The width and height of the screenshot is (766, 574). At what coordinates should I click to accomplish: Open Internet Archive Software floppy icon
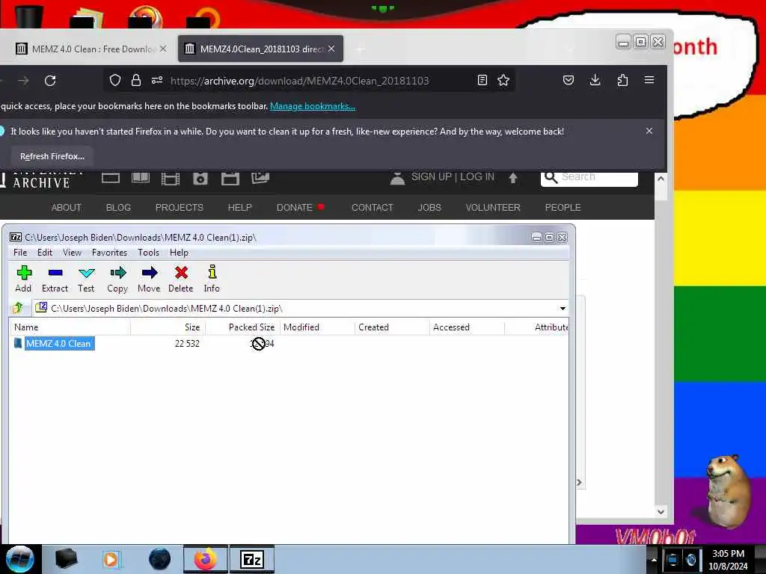[x=230, y=179]
